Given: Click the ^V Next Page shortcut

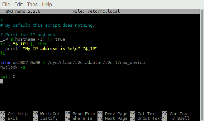Looking at the screenshot, I should [112, 119].
